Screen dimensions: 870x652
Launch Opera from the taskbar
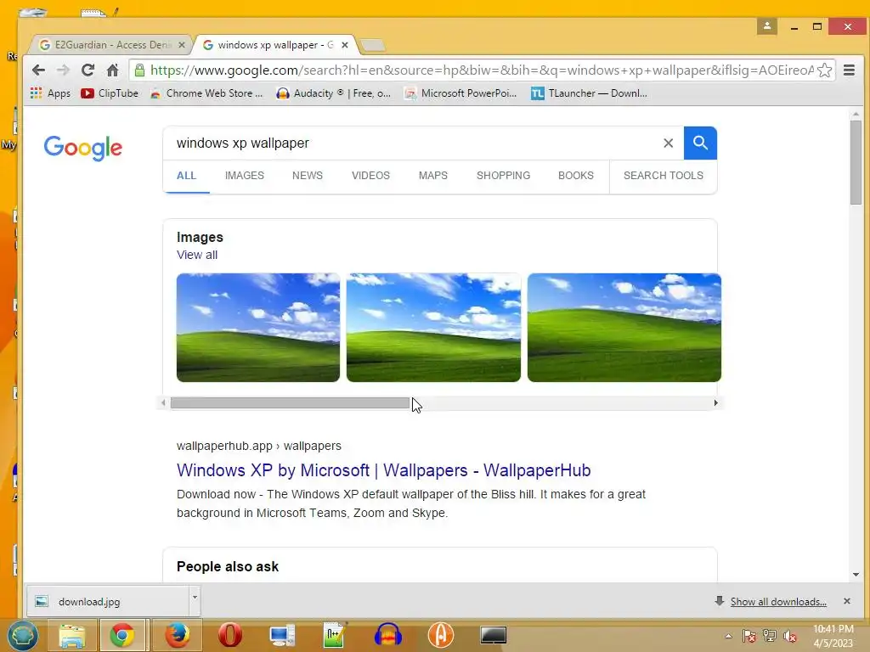pyautogui.click(x=229, y=635)
